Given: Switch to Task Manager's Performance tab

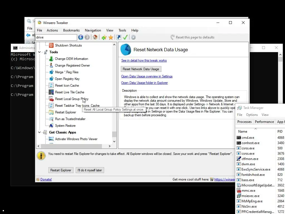Looking at the screenshot, I should 264,122.
